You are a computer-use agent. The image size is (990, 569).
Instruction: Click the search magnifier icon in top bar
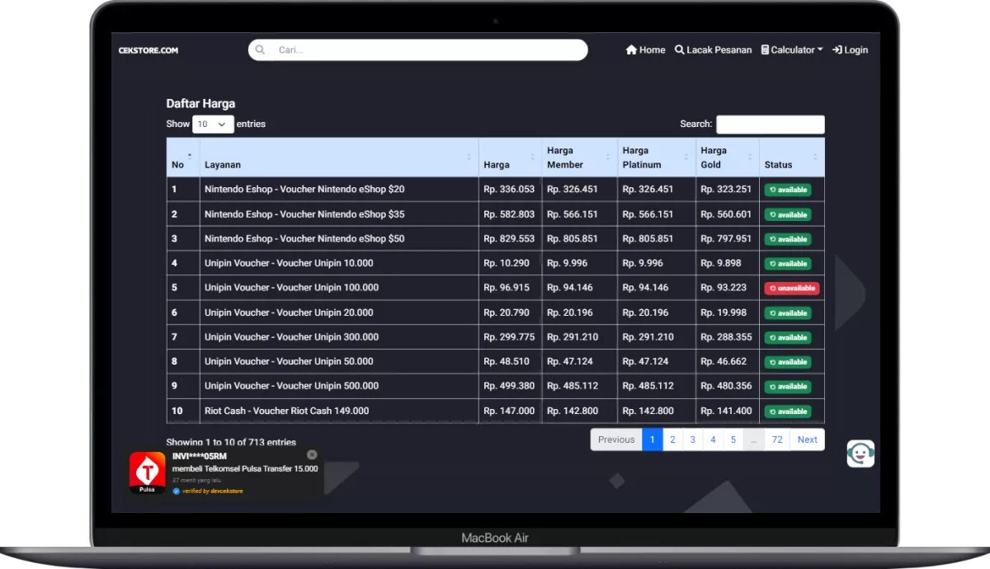(x=261, y=50)
